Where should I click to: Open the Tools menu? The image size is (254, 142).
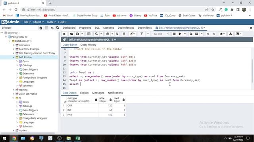point(51,22)
